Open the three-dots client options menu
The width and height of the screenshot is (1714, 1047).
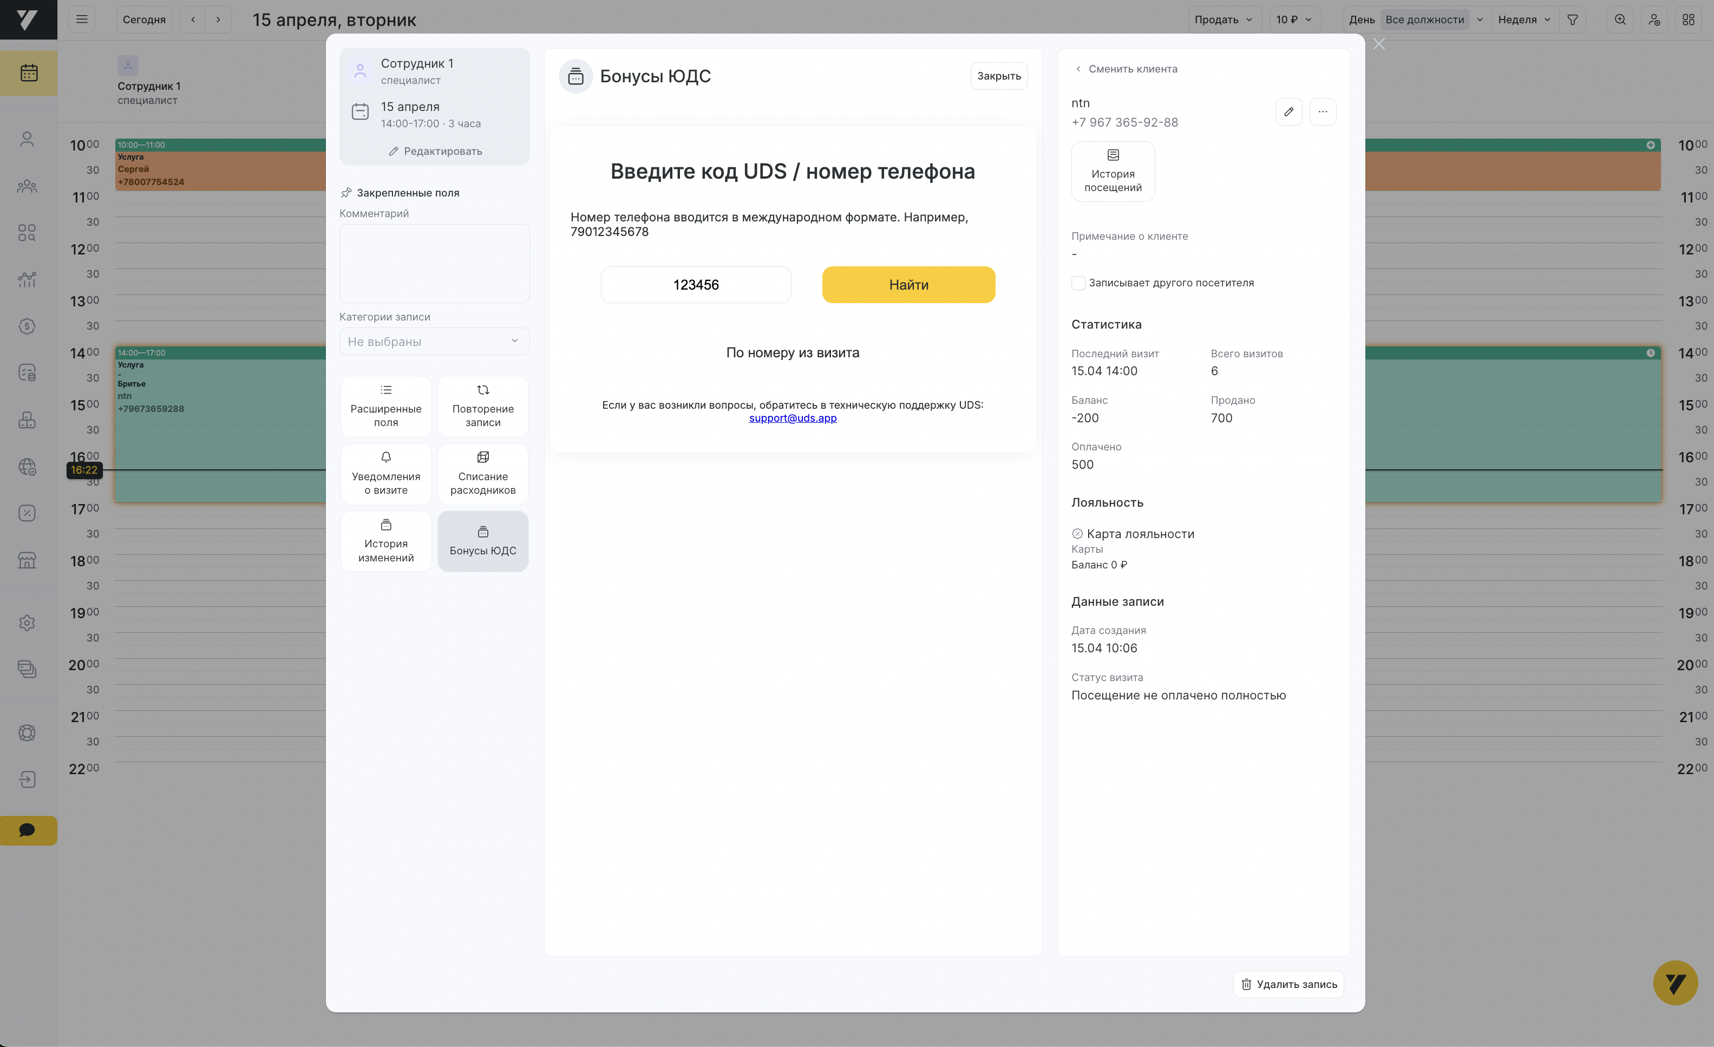[x=1323, y=112]
